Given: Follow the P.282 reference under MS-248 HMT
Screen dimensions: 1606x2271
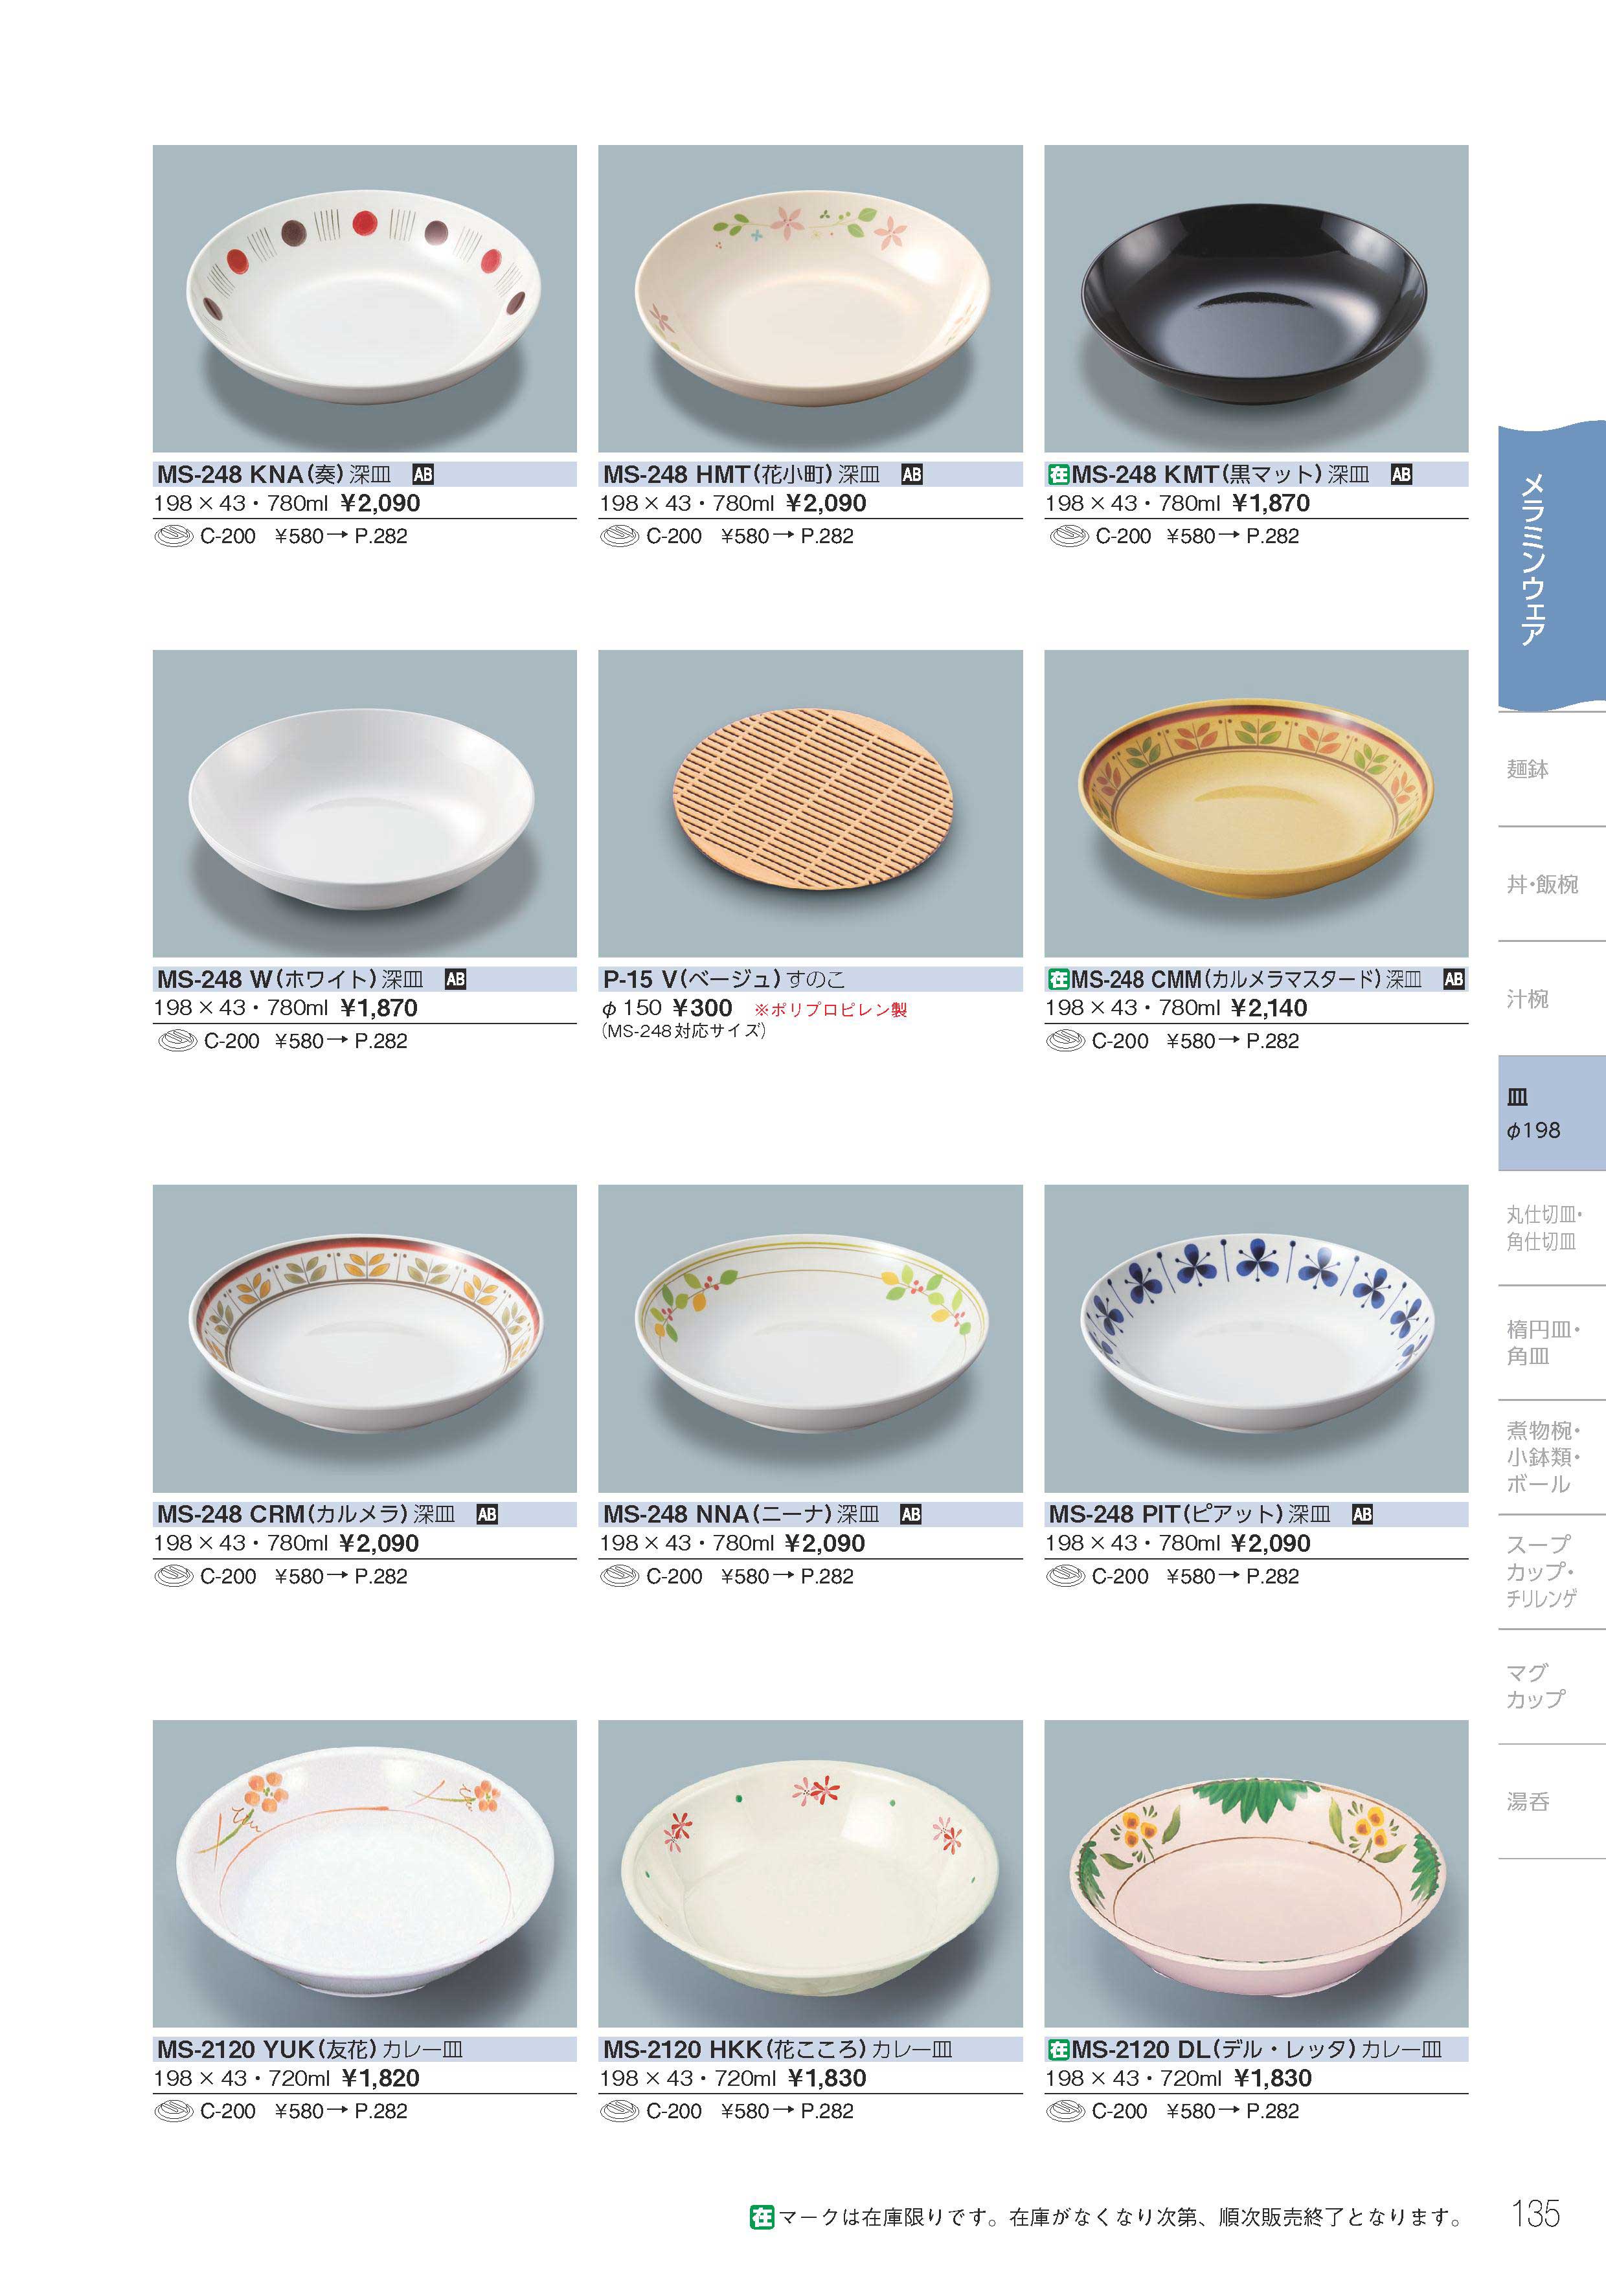Looking at the screenshot, I should click(826, 536).
